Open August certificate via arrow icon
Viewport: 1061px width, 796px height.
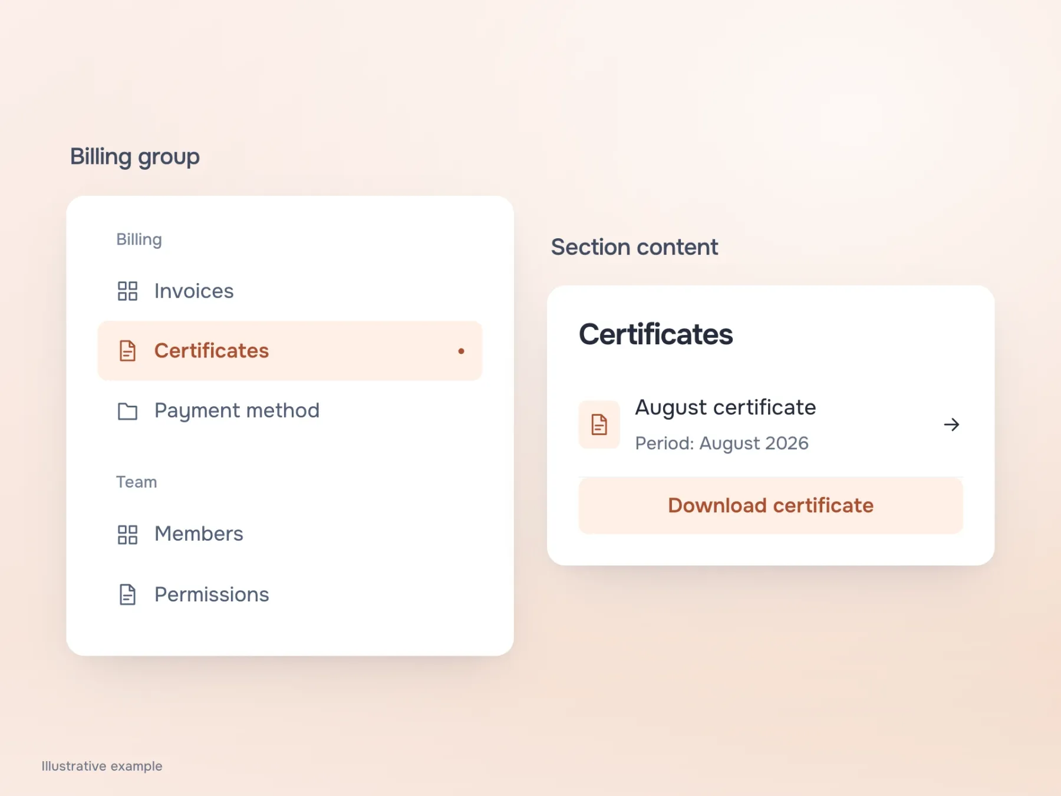click(951, 425)
